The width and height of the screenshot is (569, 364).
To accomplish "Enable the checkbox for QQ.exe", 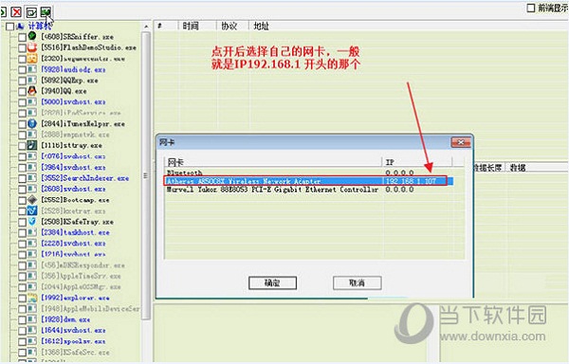I will 22,91.
